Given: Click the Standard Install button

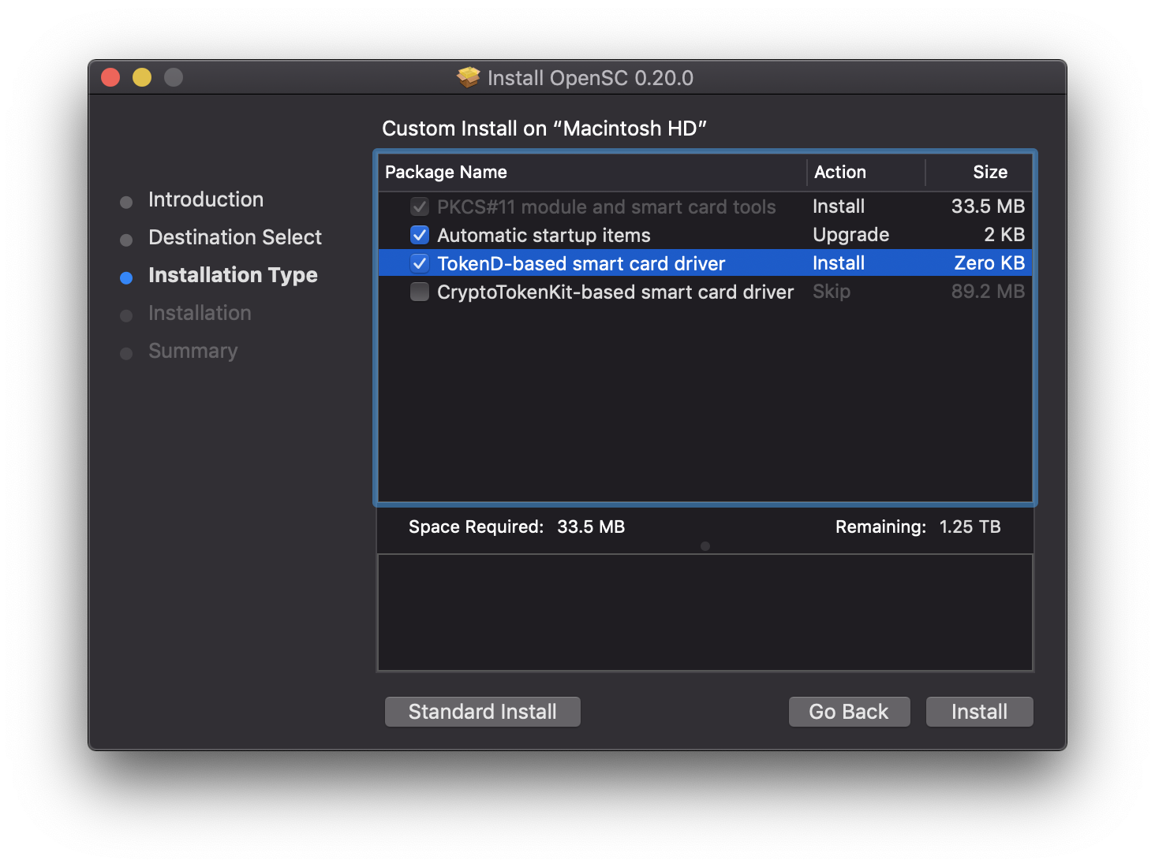Looking at the screenshot, I should click(482, 711).
